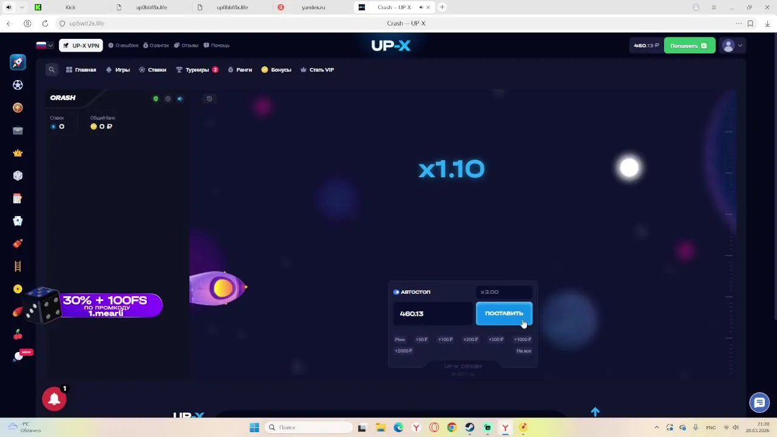
Task: Add +500 ₽ to the bet
Action: tap(496, 339)
